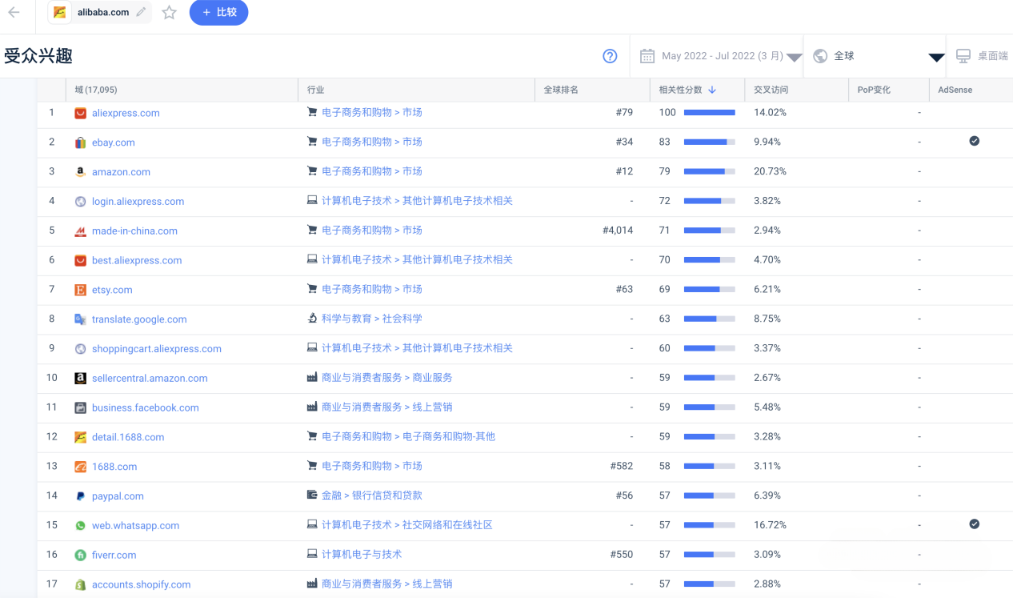Open the aliexpress.com domain link
1013x598 pixels.
[126, 113]
